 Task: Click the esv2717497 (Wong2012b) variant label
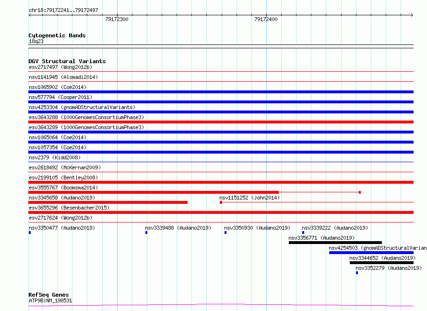tap(60, 67)
